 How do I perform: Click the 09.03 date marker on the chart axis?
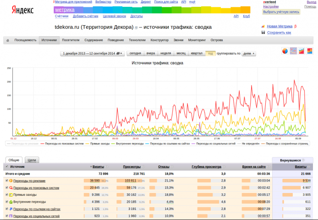115,138
